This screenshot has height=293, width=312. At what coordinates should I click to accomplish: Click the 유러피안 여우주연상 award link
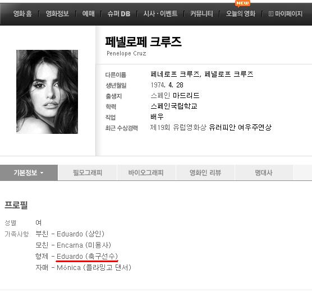point(240,127)
